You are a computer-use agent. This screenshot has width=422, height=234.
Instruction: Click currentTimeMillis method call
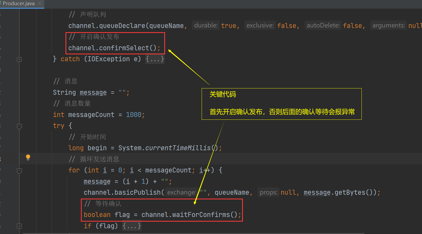178,148
